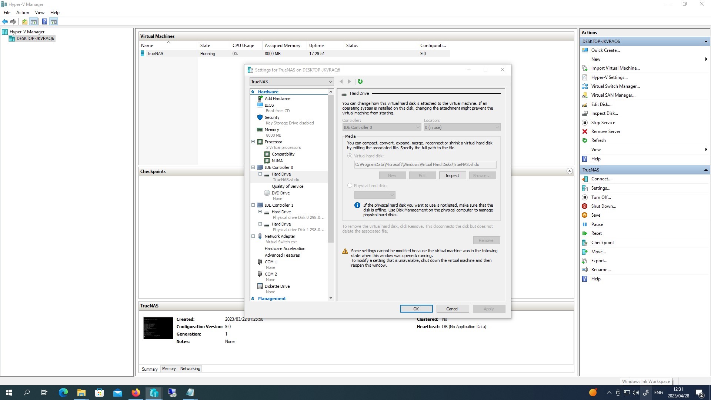Screen dimensions: 711x400
Task: Switch to the Memory tab
Action: [x=169, y=369]
